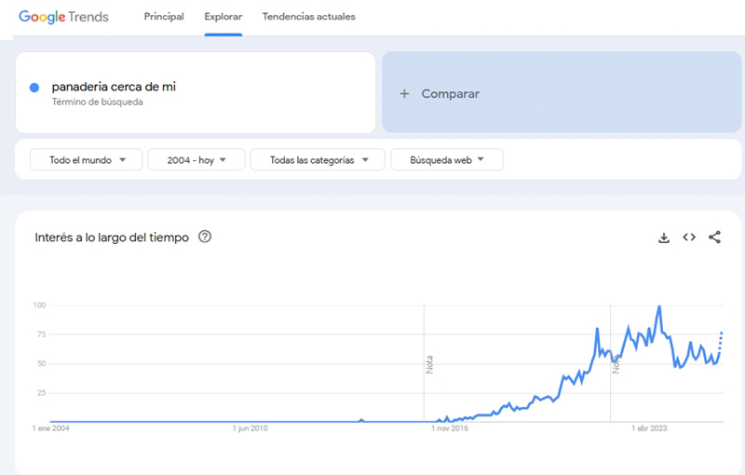Edit the panaderia cerca de mi search term
This screenshot has height=475, width=745.
coord(114,87)
